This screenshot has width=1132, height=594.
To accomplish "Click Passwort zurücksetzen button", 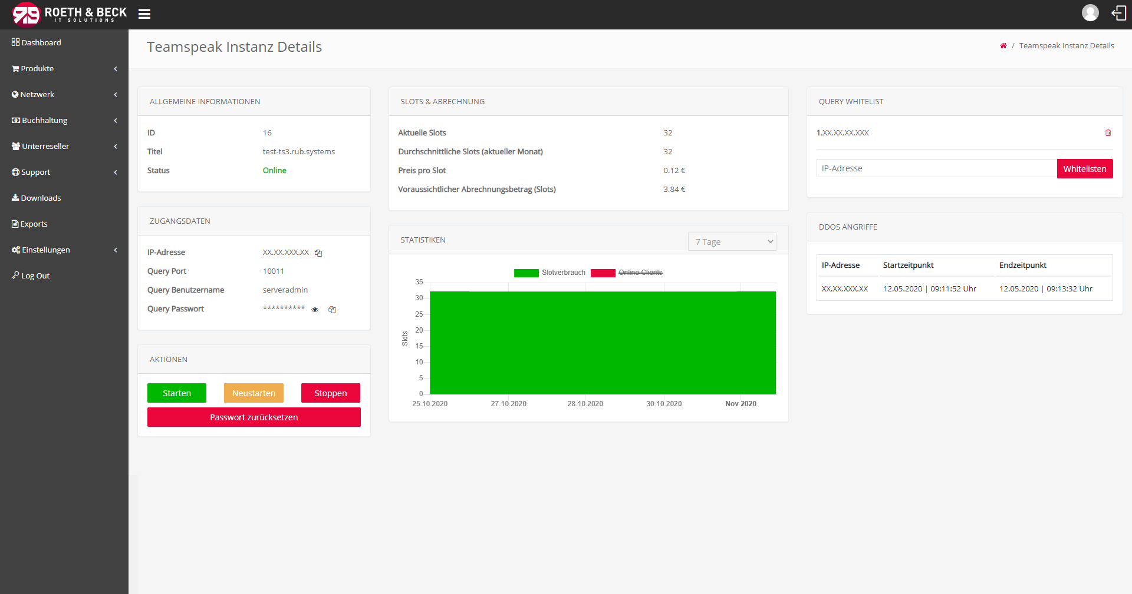I will pos(254,417).
